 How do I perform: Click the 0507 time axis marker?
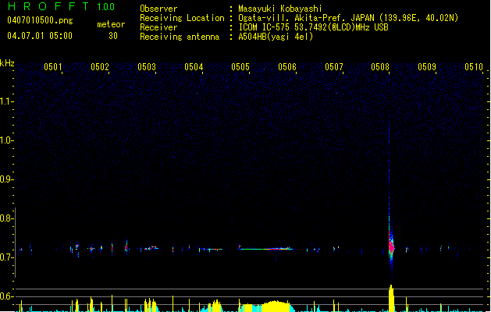pyautogui.click(x=334, y=67)
